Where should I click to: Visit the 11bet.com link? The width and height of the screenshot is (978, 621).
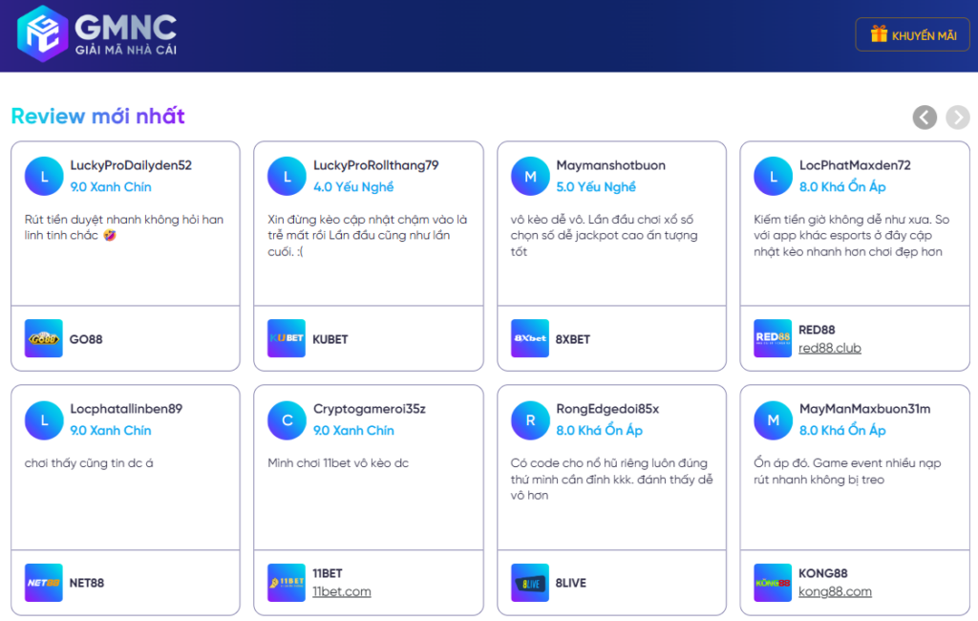[x=342, y=592]
